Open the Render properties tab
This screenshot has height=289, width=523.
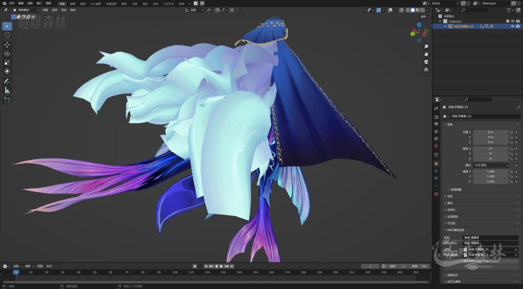coord(436,117)
